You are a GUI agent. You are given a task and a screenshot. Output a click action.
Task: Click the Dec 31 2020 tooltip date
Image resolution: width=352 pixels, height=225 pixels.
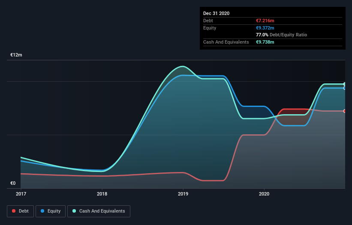(216, 13)
